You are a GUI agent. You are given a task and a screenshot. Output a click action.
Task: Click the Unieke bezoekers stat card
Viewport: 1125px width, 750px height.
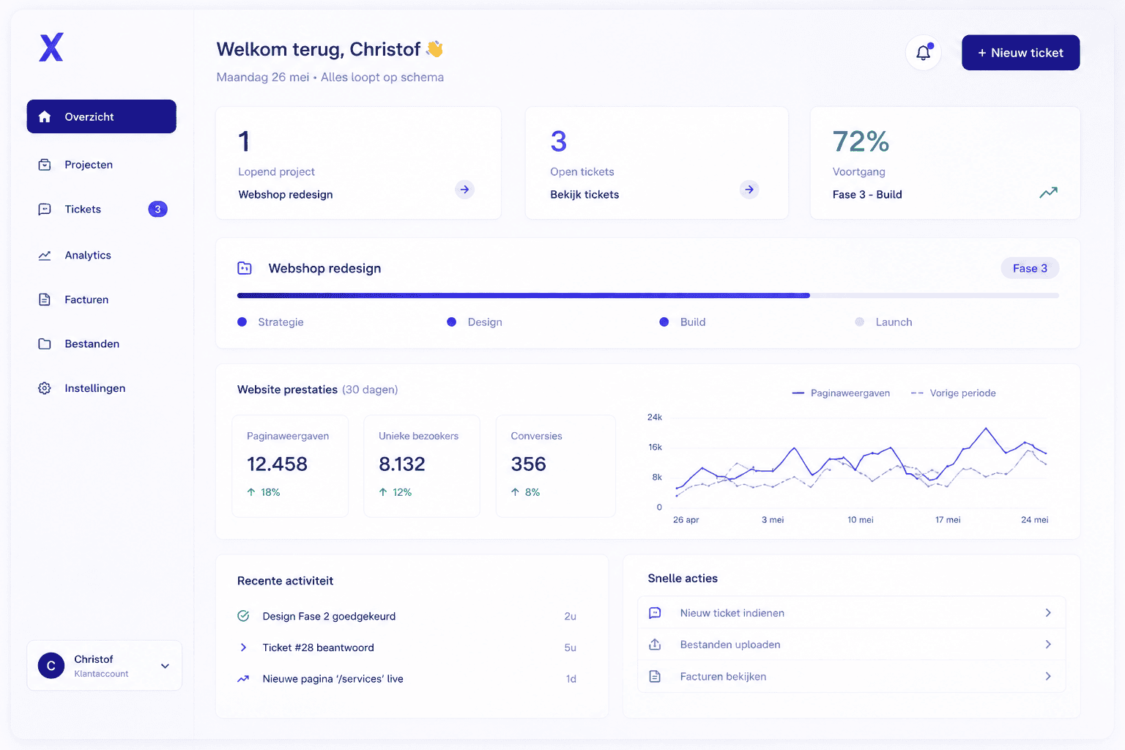422,466
